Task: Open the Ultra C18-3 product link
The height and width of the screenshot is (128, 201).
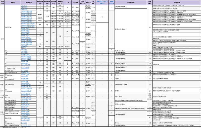Action: 24,8
